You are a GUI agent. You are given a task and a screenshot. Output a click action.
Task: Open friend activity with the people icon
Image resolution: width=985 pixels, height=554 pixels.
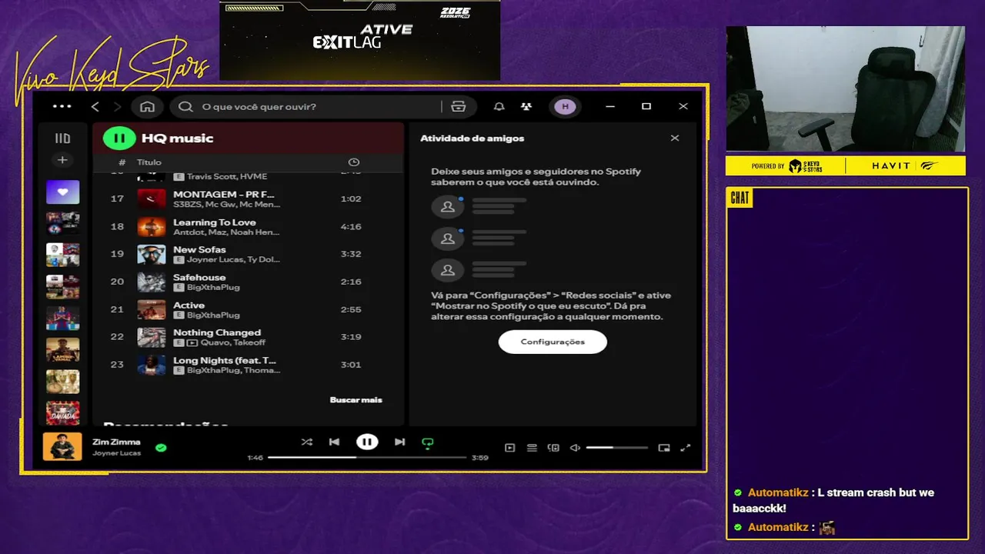coord(526,106)
